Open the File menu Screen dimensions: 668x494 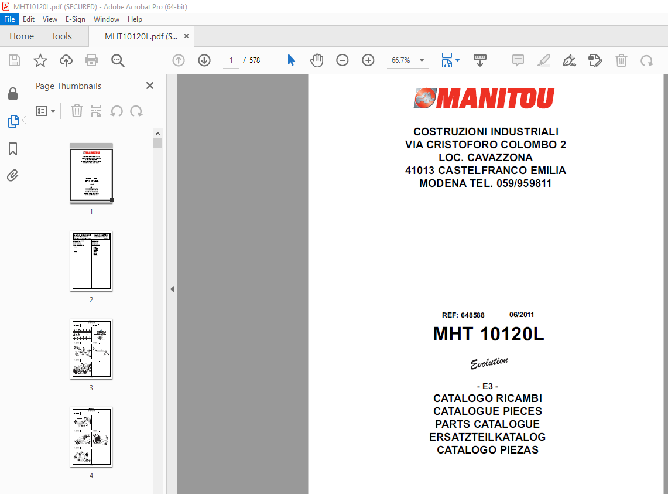[x=9, y=19]
